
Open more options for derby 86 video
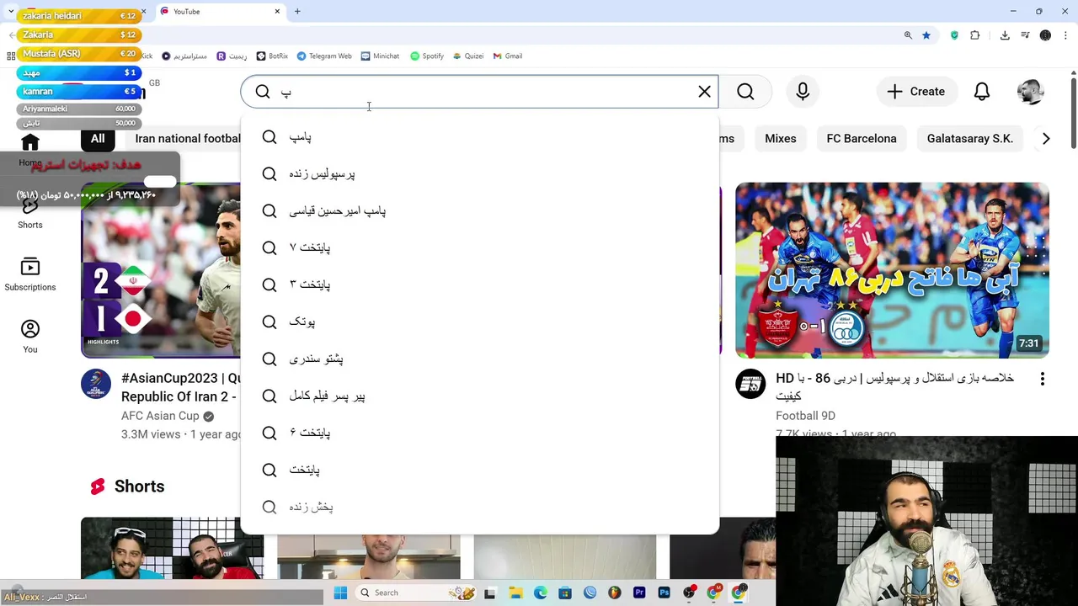[1043, 380]
